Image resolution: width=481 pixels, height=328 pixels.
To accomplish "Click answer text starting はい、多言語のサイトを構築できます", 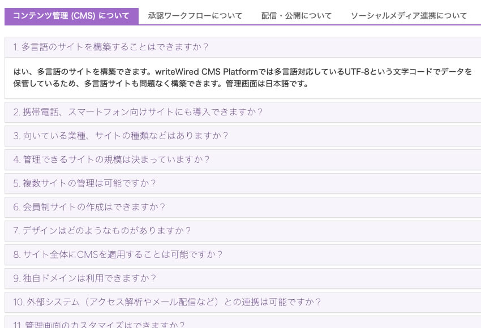I will tap(242, 77).
